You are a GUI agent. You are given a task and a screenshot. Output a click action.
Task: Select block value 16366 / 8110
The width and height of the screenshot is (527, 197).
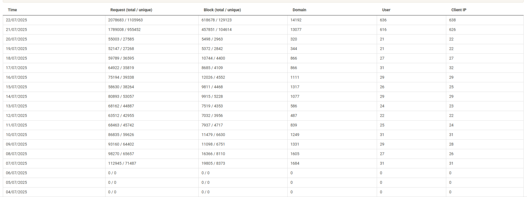pos(213,154)
